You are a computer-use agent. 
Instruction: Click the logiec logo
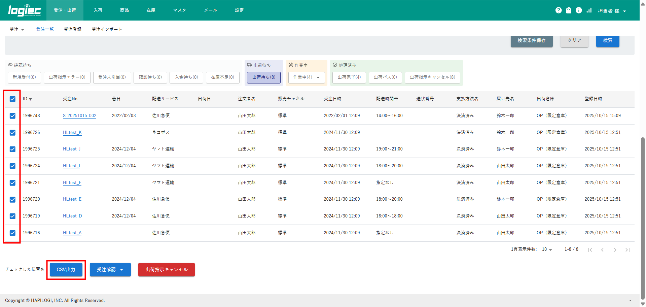25,10
